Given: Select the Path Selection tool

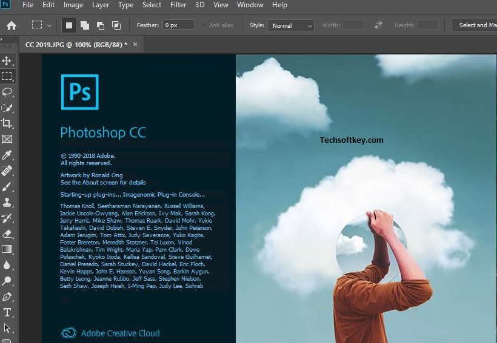Looking at the screenshot, I should tap(7, 328).
